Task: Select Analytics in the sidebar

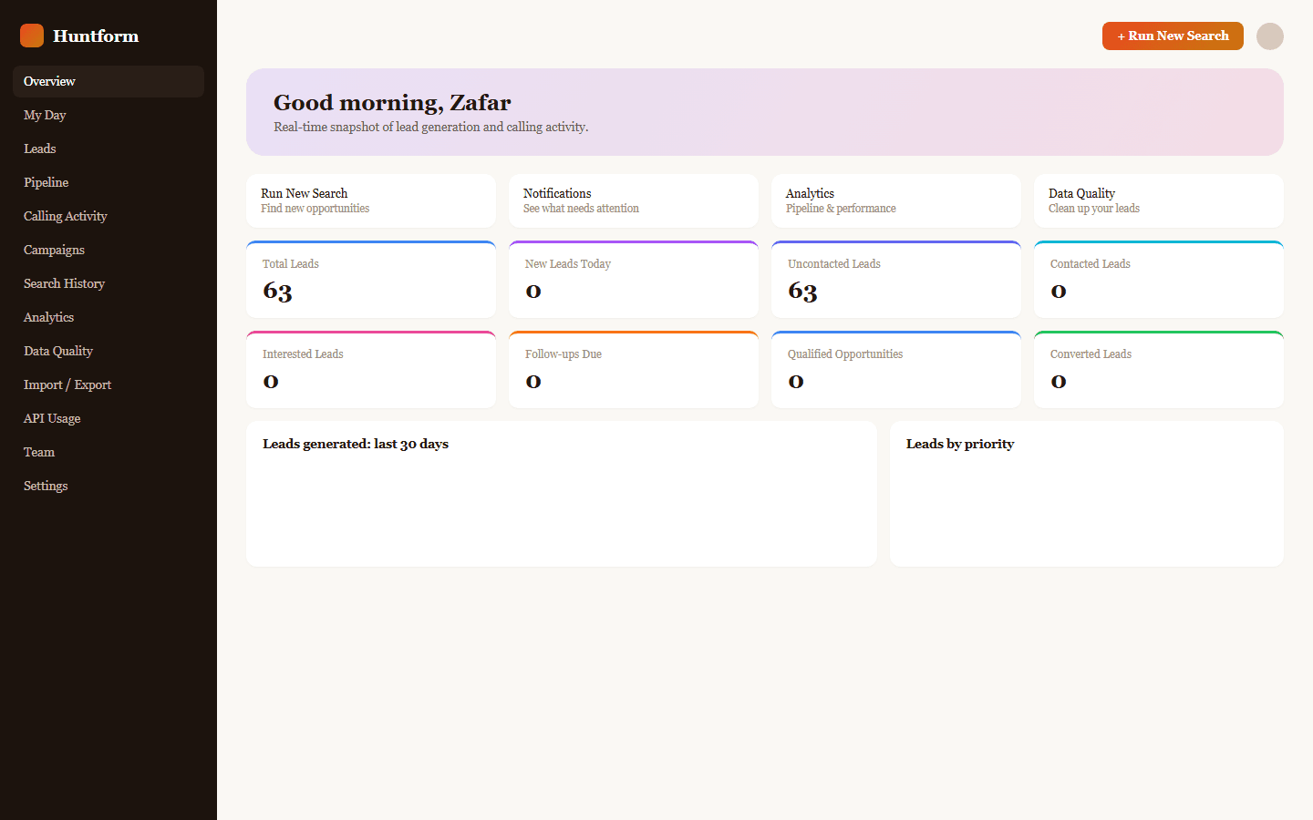Action: 109,317
